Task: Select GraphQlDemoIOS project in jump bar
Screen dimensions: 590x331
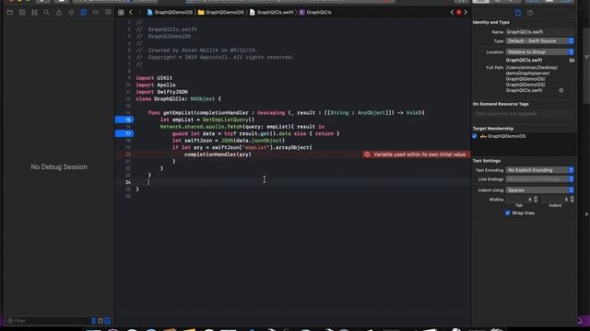Action: 170,12
